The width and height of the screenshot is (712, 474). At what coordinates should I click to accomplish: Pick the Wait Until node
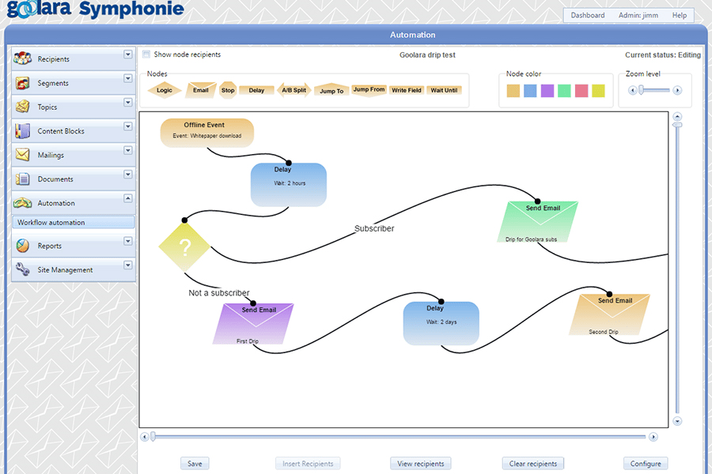coord(444,89)
